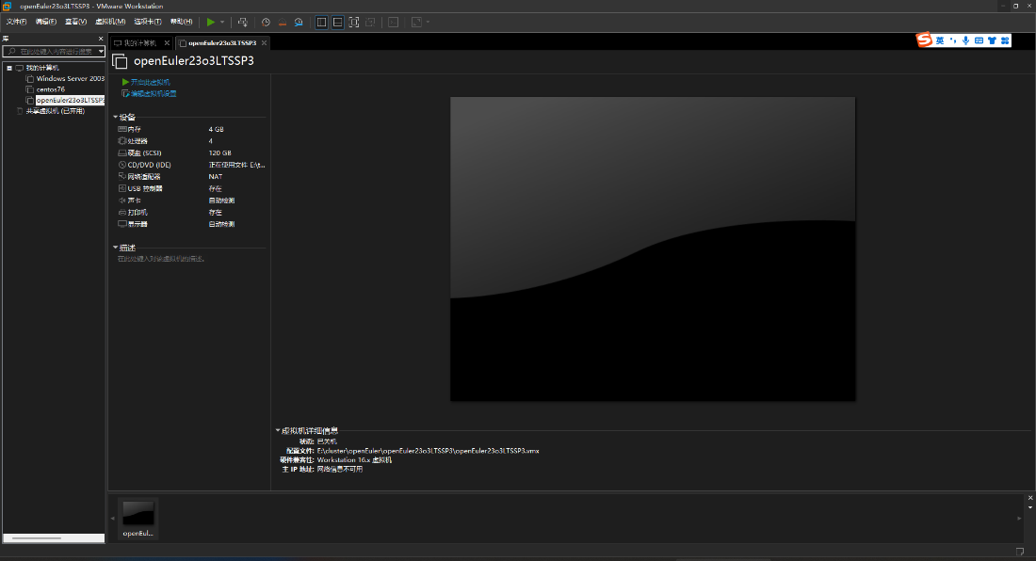This screenshot has height=561, width=1036.
Task: Toggle the thumbnail bar view icon
Action: pyautogui.click(x=337, y=22)
